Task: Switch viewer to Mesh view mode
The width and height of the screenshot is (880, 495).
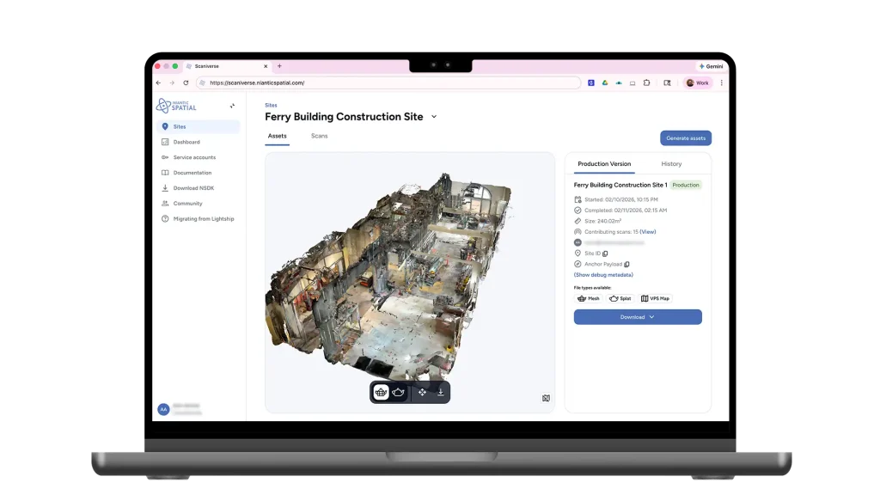Action: (x=381, y=393)
